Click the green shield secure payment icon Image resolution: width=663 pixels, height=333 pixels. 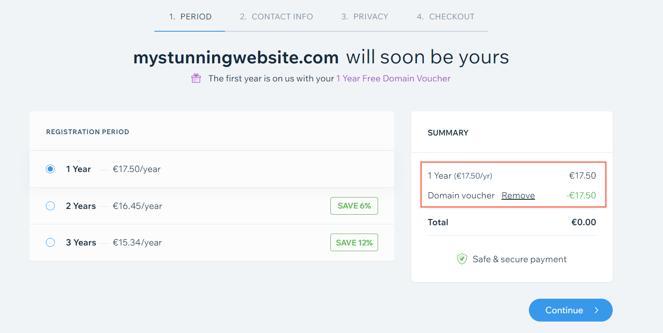point(462,259)
